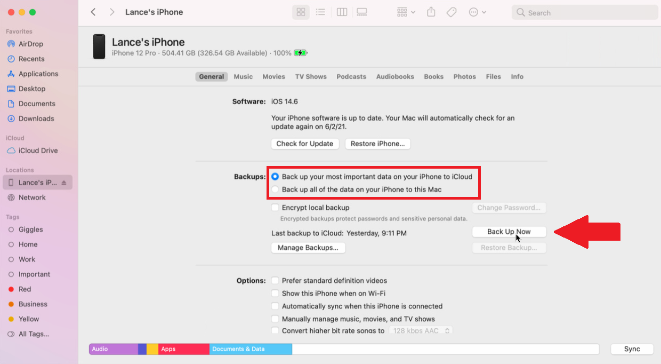The height and width of the screenshot is (364, 661).
Task: Click the Manage Backups button
Action: click(308, 248)
